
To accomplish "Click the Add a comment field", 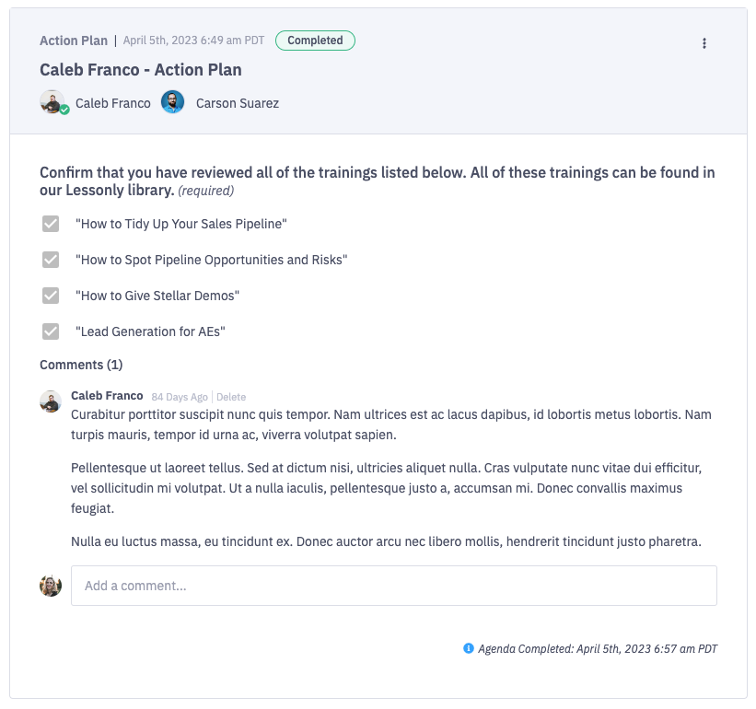I will tap(393, 585).
